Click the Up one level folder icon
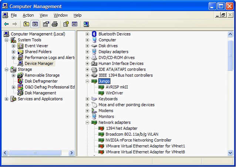The height and width of the screenshot is (167, 236). [26, 24]
